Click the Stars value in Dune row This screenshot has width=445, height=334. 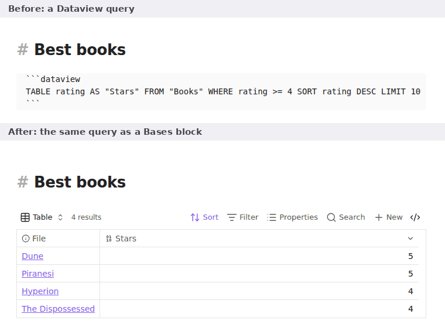410,256
